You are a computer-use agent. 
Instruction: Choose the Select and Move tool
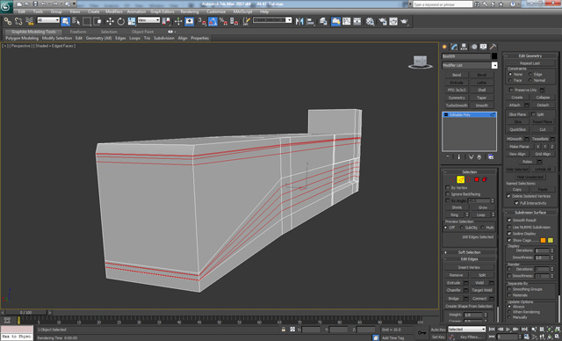[x=110, y=21]
